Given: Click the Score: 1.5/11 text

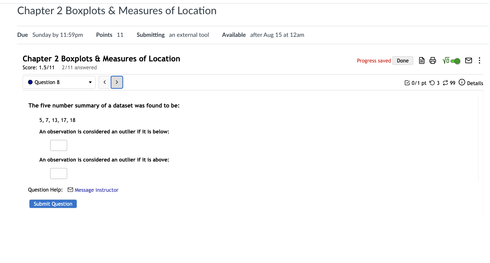Looking at the screenshot, I should click(38, 67).
